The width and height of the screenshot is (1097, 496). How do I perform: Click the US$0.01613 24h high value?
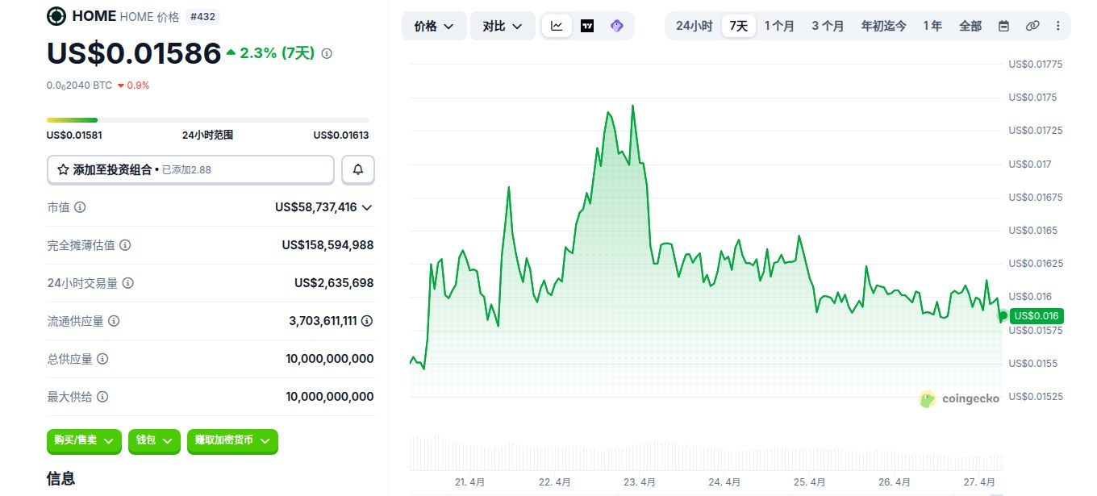(341, 135)
